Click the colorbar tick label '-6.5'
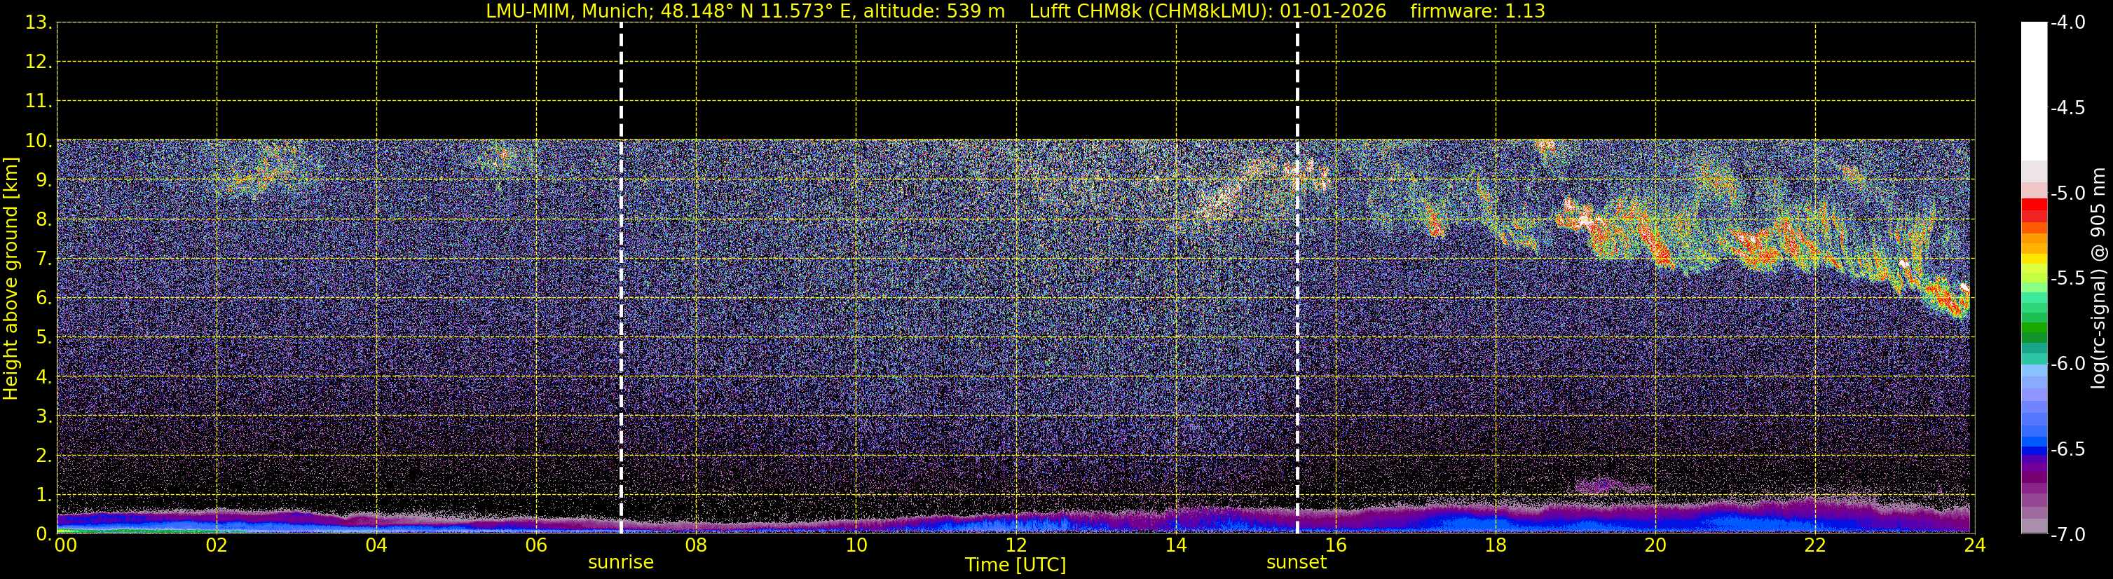The width and height of the screenshot is (2113, 579). pos(2067,449)
